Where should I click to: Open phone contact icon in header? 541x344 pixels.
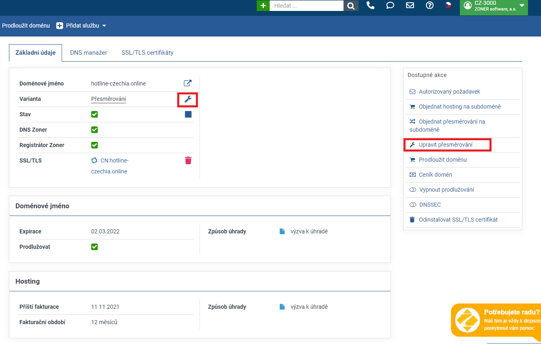[370, 5]
